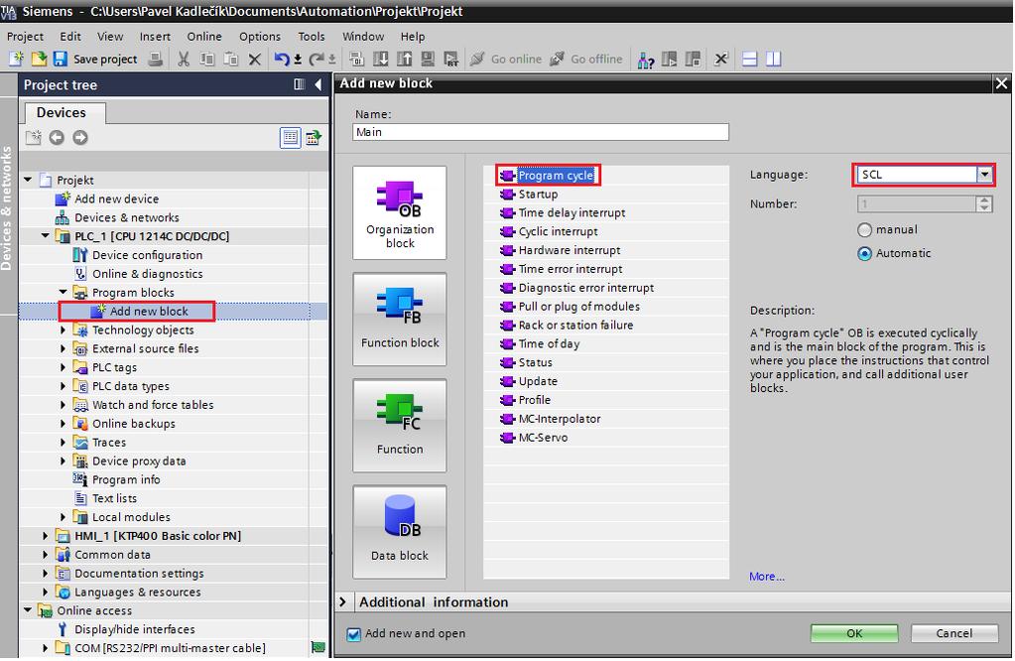Select the Function FC tile
This screenshot has width=1015, height=661.
coord(400,426)
